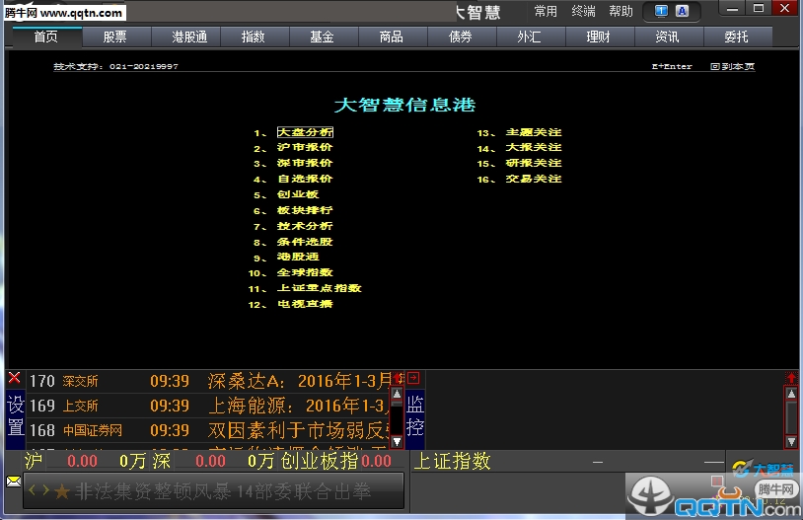Switch to the 首页 tab

tap(46, 37)
